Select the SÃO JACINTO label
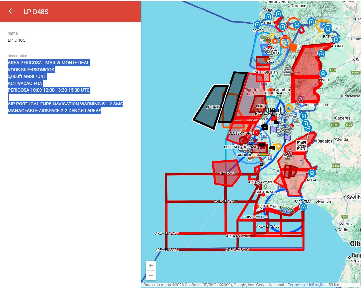 pos(263,72)
